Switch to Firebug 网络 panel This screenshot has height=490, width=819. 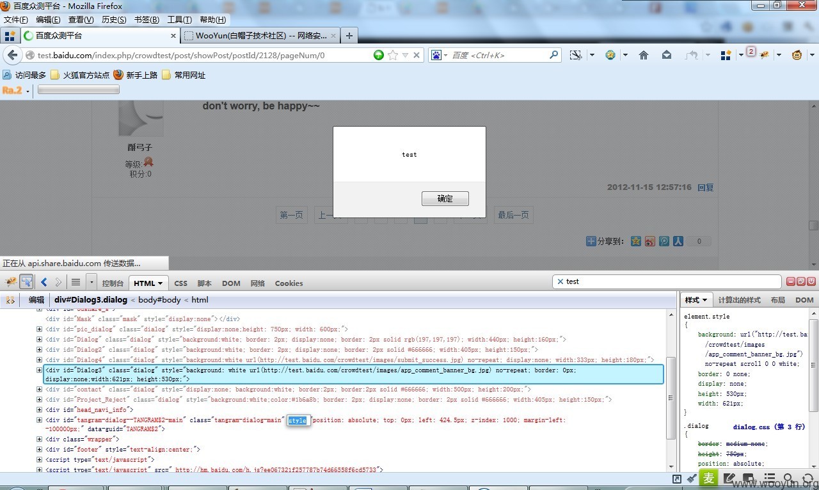(258, 283)
